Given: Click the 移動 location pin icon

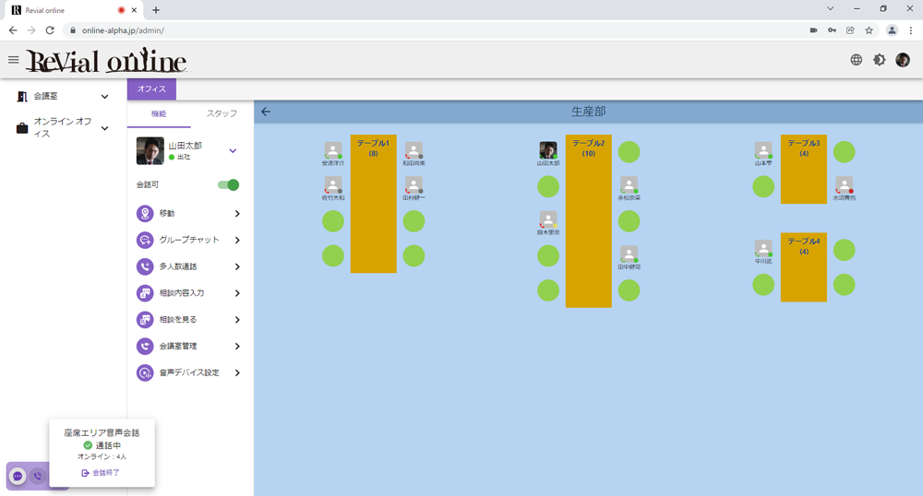Looking at the screenshot, I should tap(144, 214).
